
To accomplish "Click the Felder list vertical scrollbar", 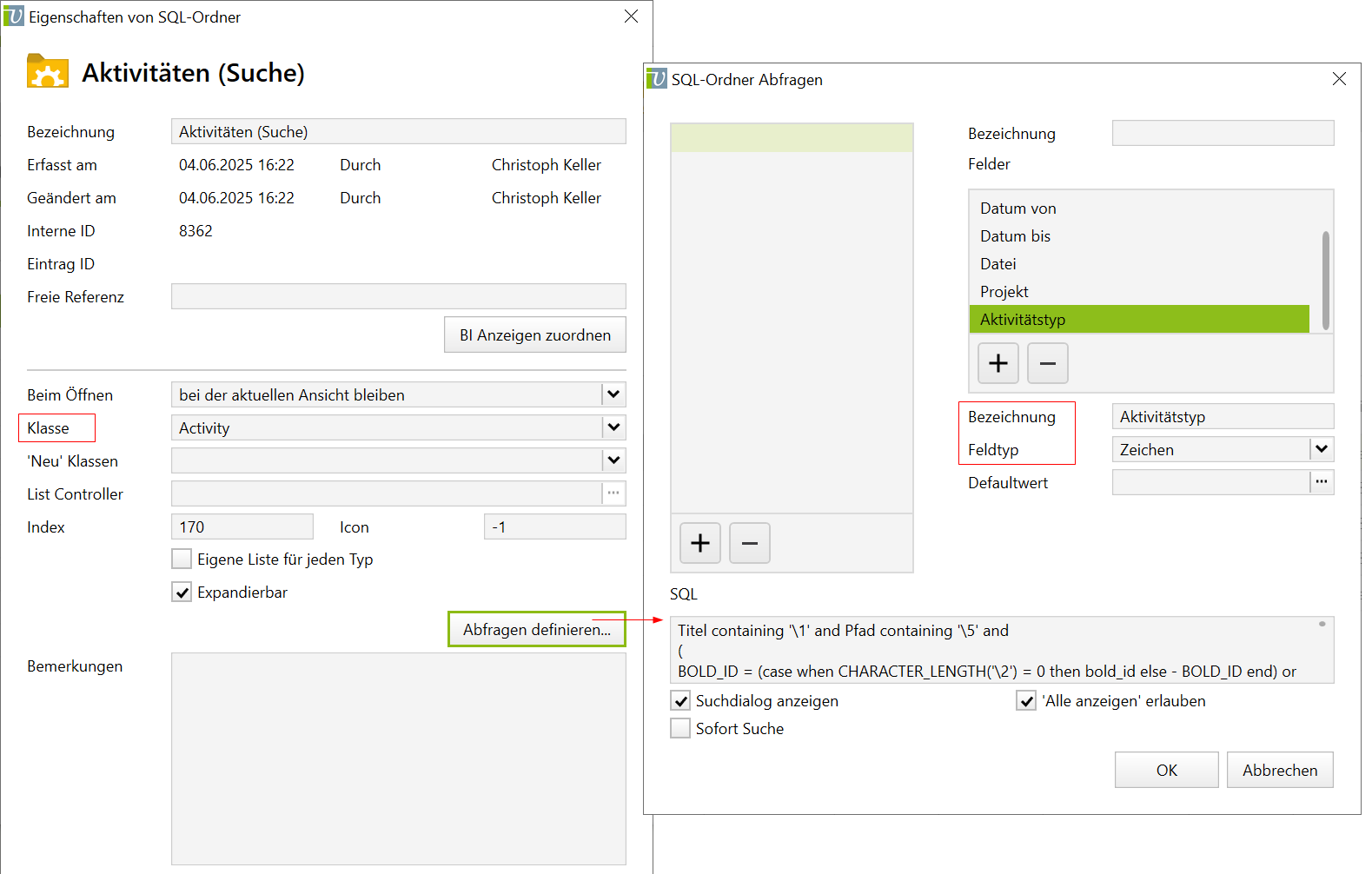I will [1325, 280].
